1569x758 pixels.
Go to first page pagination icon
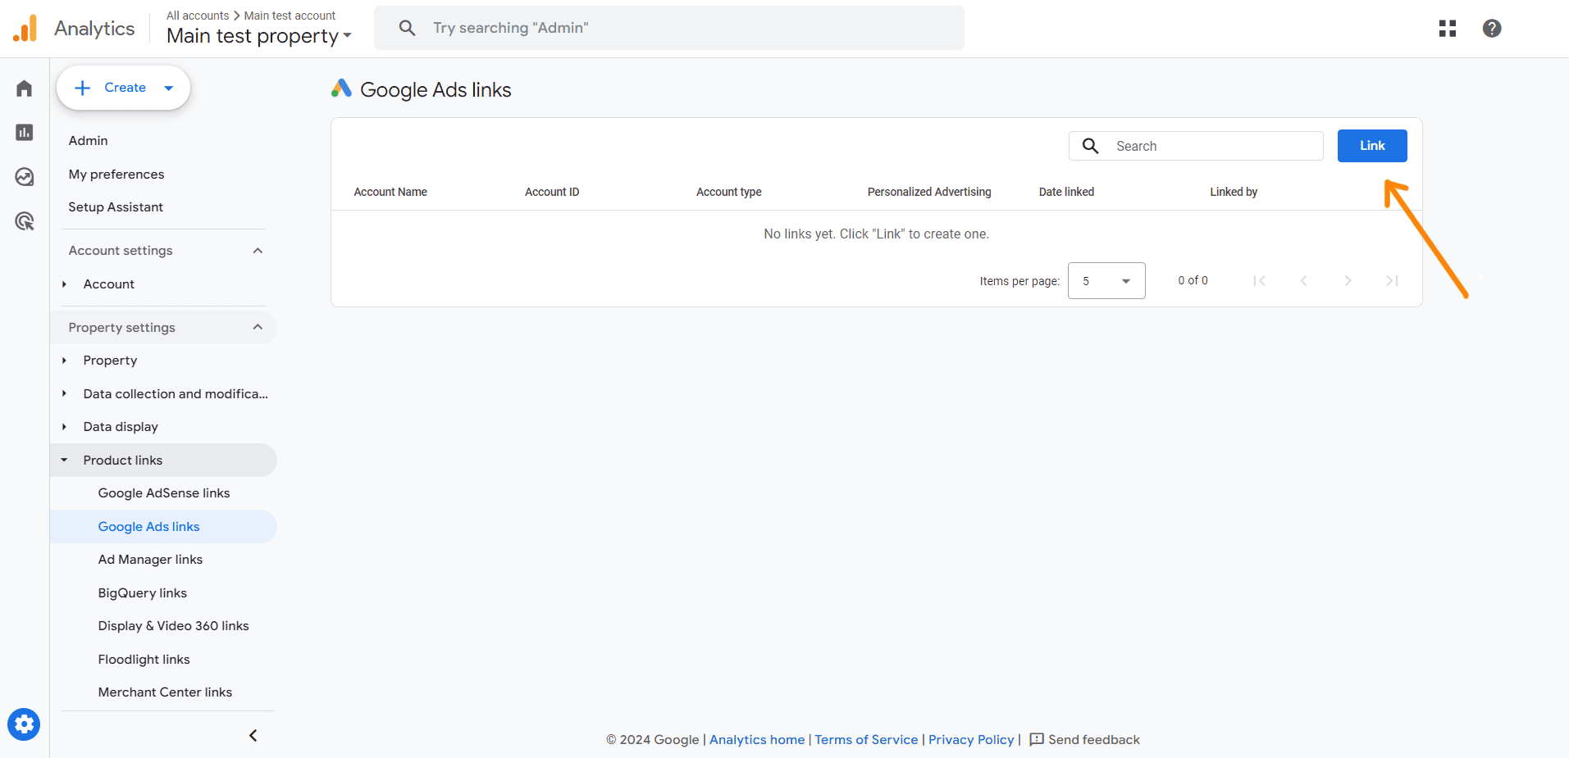click(1259, 281)
